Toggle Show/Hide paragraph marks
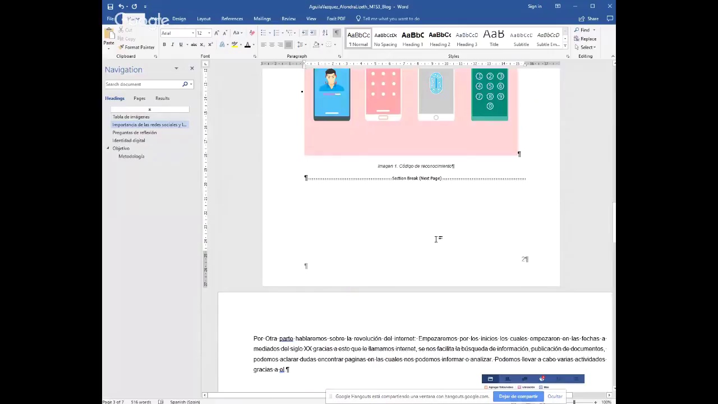This screenshot has height=404, width=718. 335,33
